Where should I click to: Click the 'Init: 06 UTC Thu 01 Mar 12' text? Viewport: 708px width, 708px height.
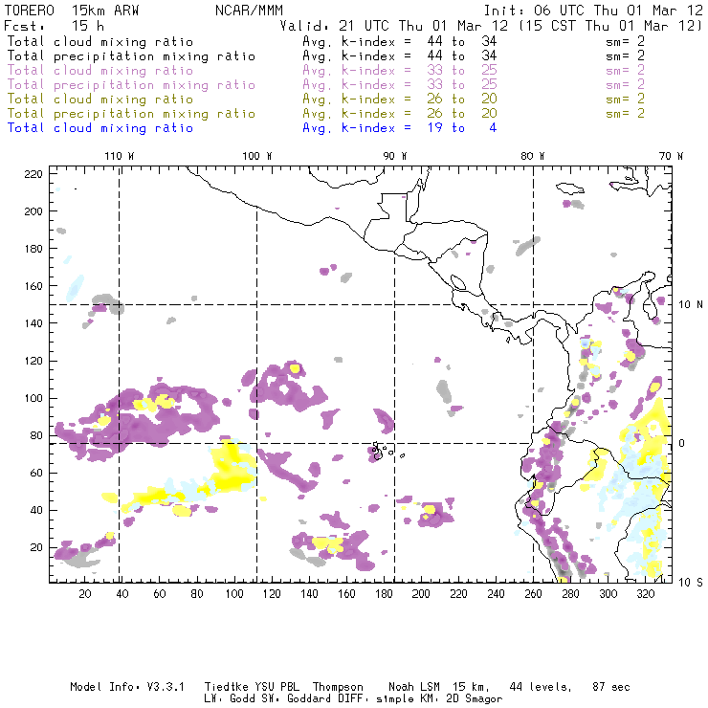(x=593, y=11)
